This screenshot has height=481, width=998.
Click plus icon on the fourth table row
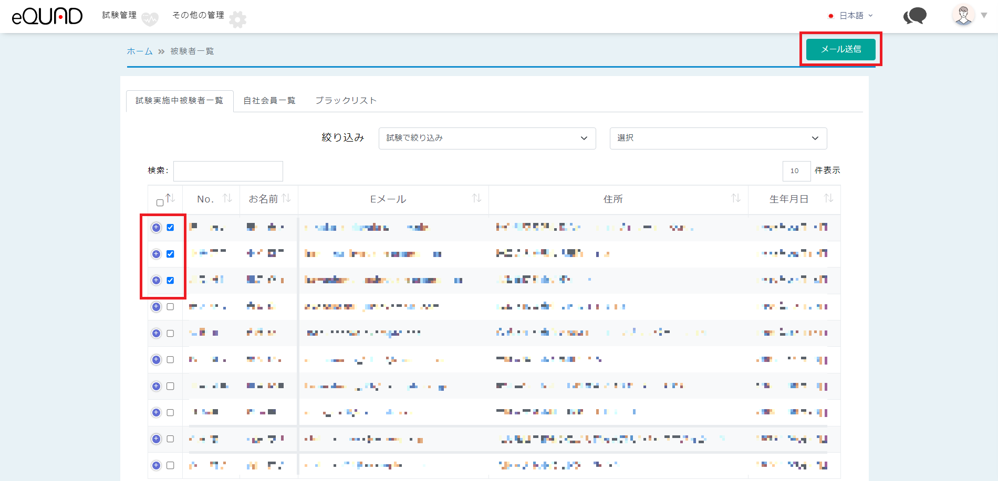tap(156, 307)
